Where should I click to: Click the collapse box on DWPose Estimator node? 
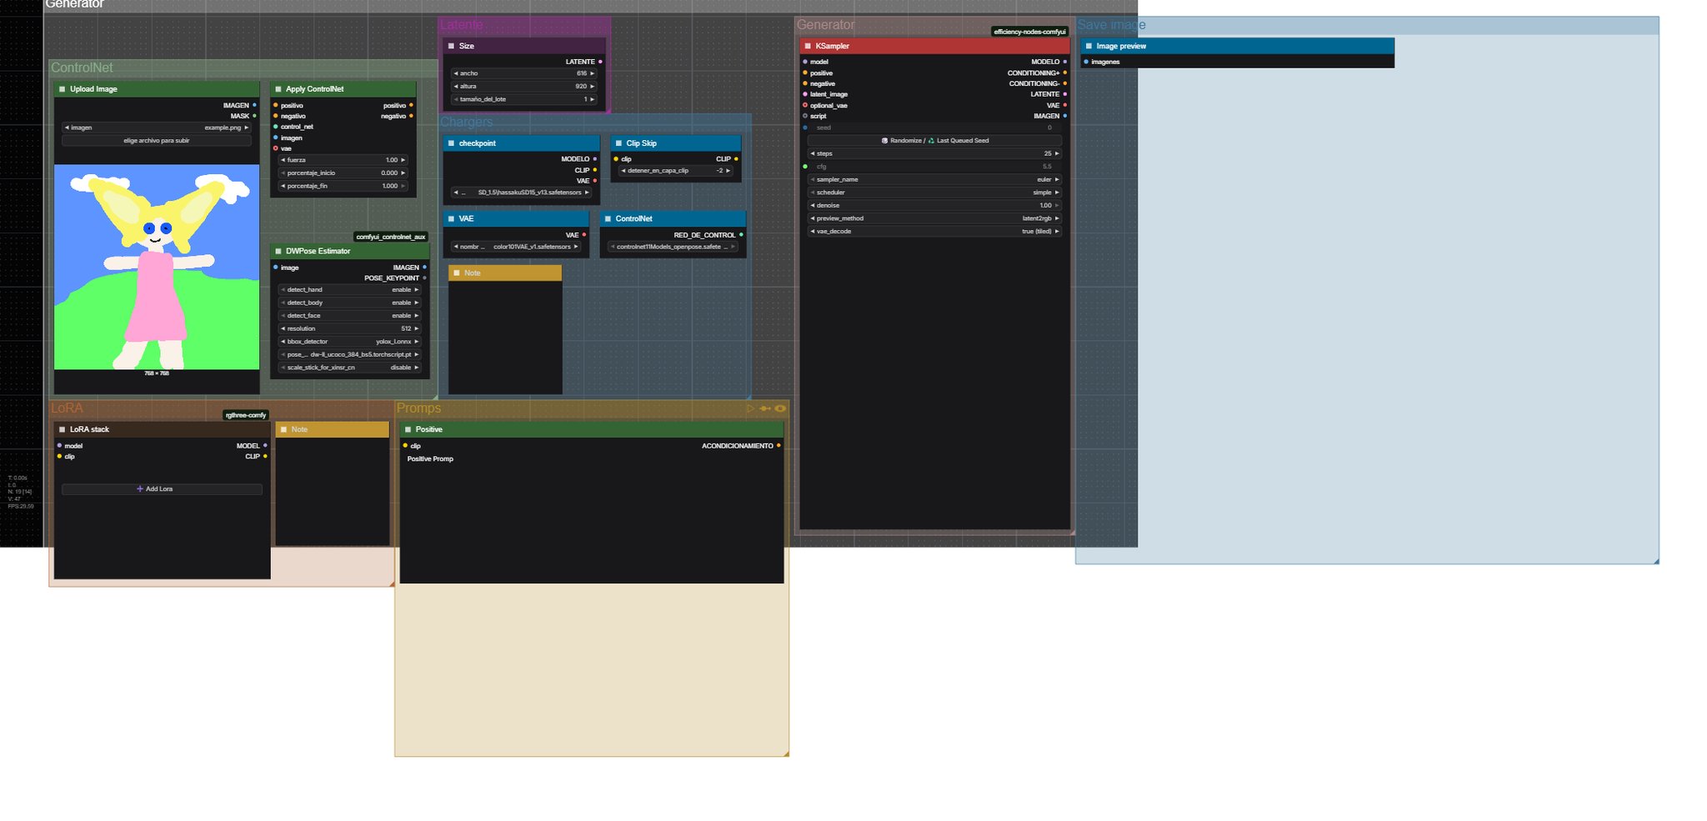point(278,251)
